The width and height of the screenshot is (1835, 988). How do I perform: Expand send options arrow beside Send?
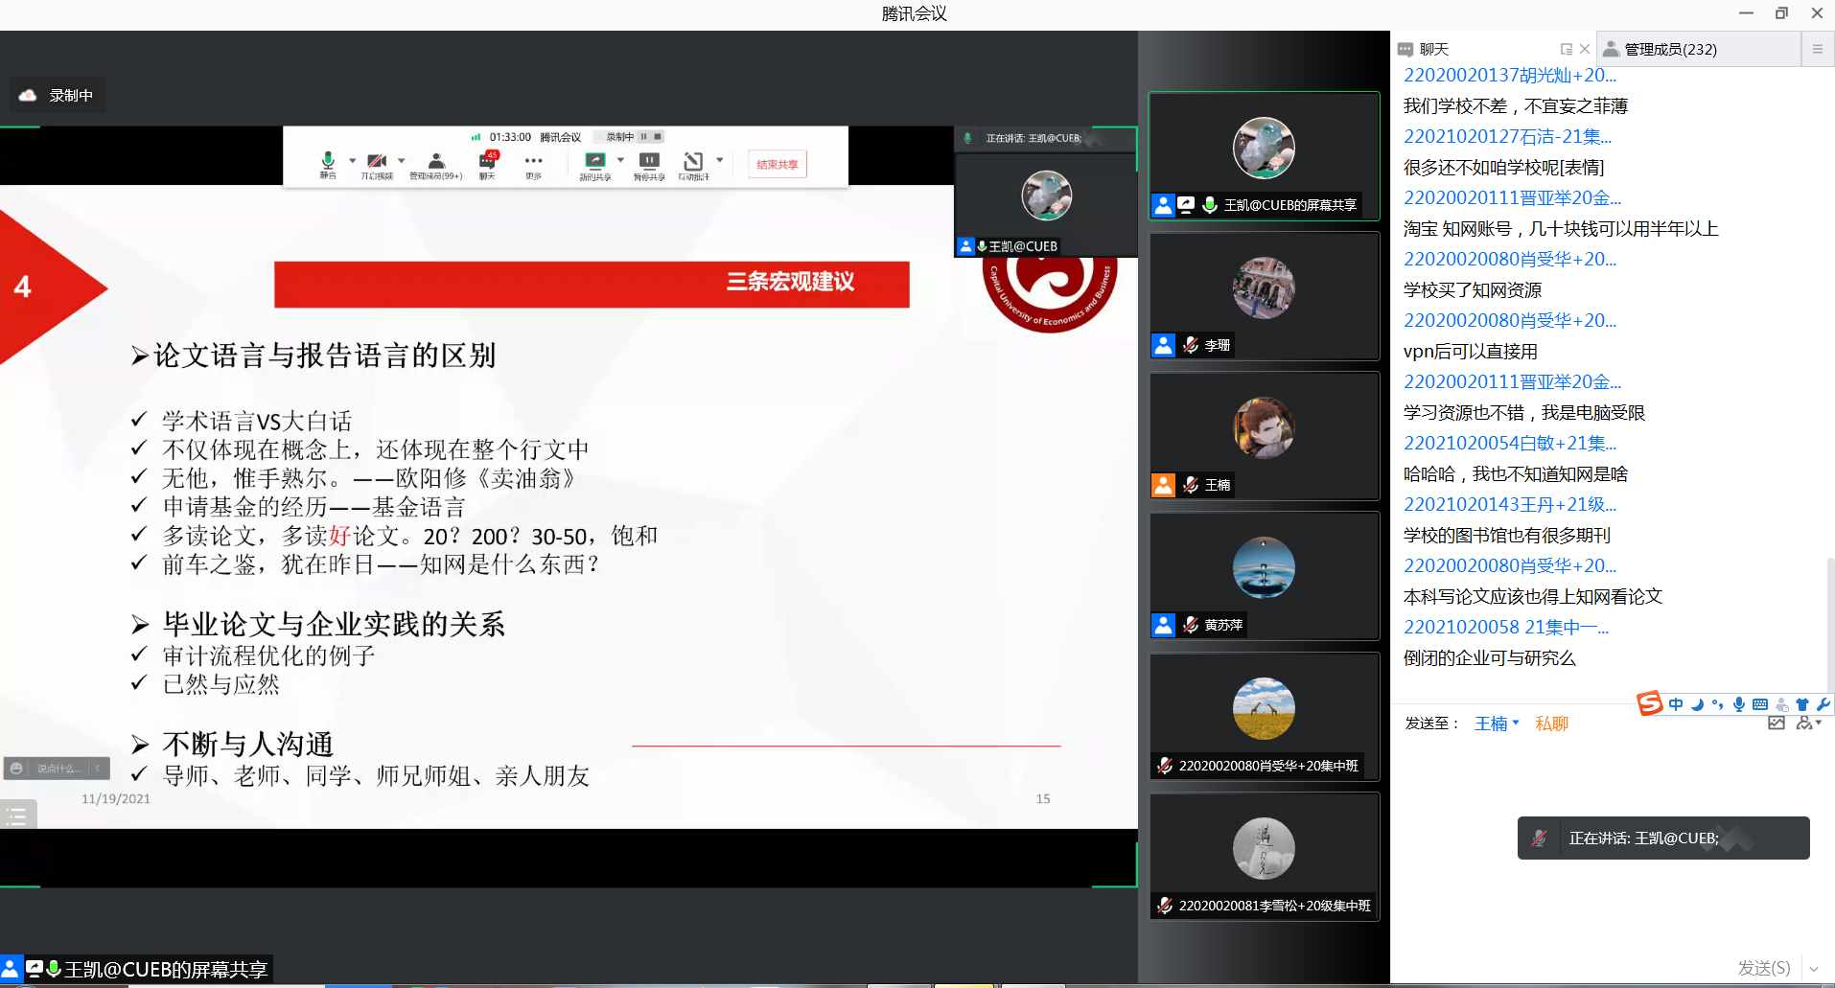[1814, 969]
